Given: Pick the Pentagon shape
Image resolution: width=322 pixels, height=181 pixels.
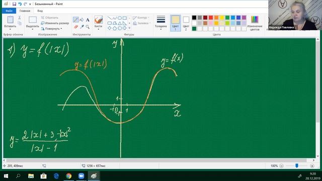Looking at the screenshot, I should [x=115, y=28].
